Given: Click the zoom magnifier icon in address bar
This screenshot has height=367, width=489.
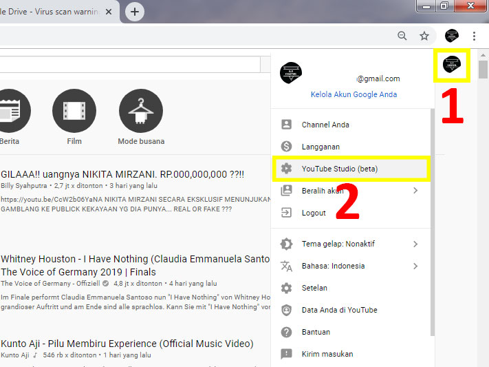Looking at the screenshot, I should [x=402, y=36].
